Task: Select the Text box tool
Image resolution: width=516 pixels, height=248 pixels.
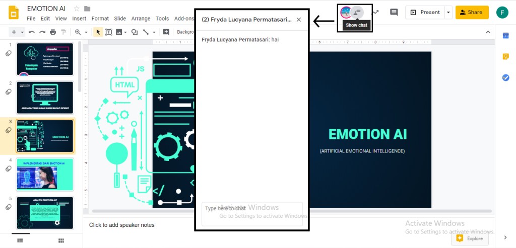Action: pyautogui.click(x=109, y=32)
